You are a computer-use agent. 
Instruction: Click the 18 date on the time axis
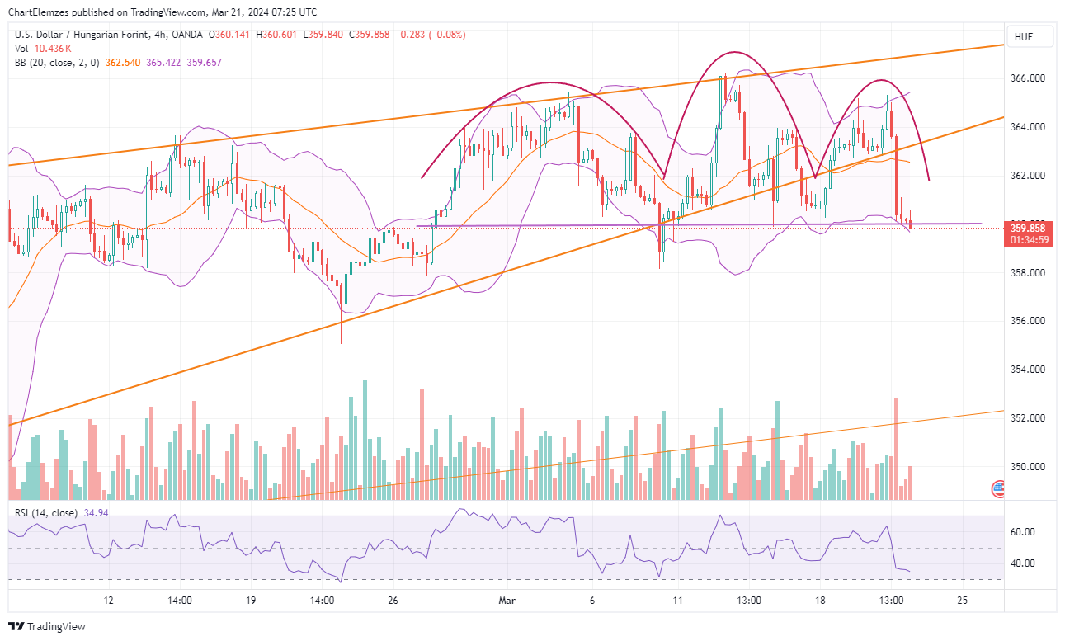click(x=821, y=600)
